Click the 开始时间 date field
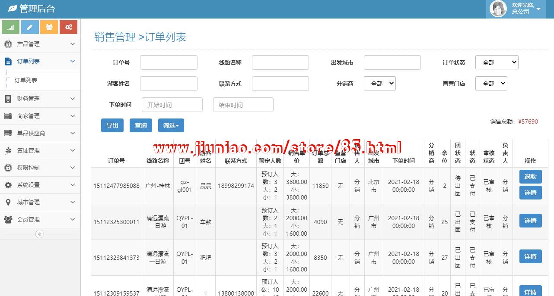 click(172, 105)
